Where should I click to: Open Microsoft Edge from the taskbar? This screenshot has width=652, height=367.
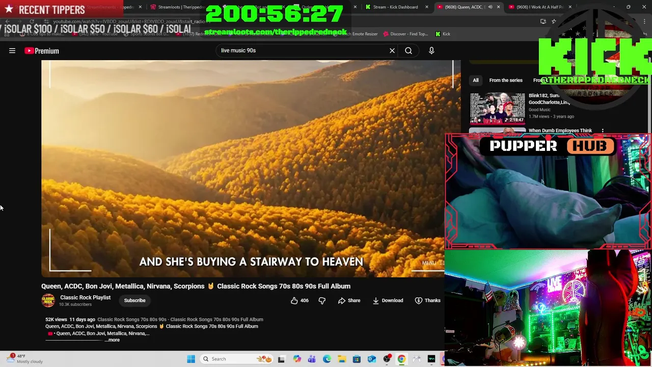pyautogui.click(x=327, y=359)
